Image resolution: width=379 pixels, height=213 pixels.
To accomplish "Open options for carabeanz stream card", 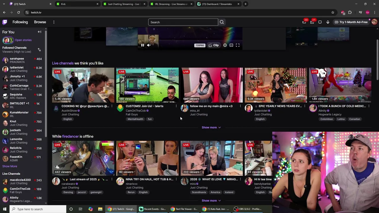I will [x=112, y=179].
